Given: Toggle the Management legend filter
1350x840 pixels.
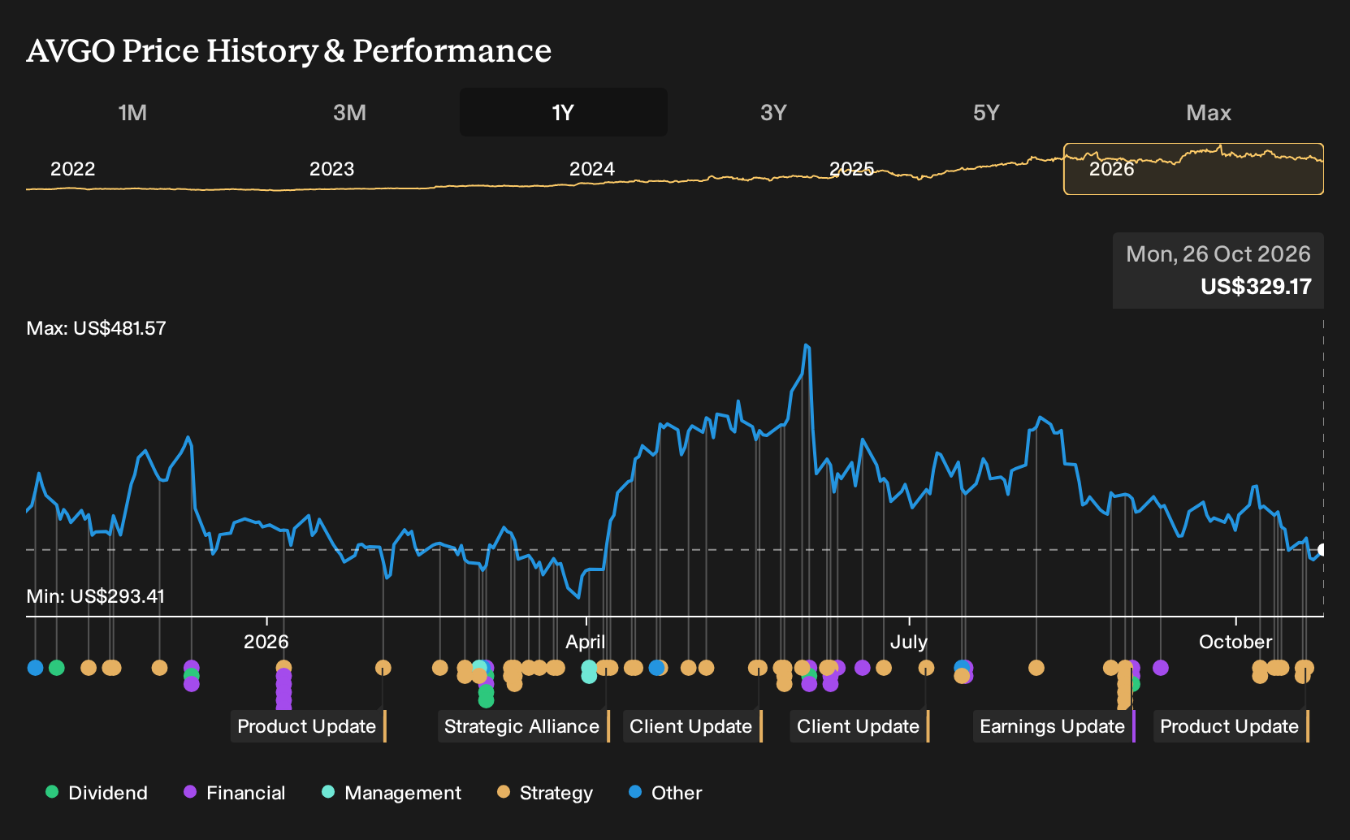Looking at the screenshot, I should coord(392,793).
